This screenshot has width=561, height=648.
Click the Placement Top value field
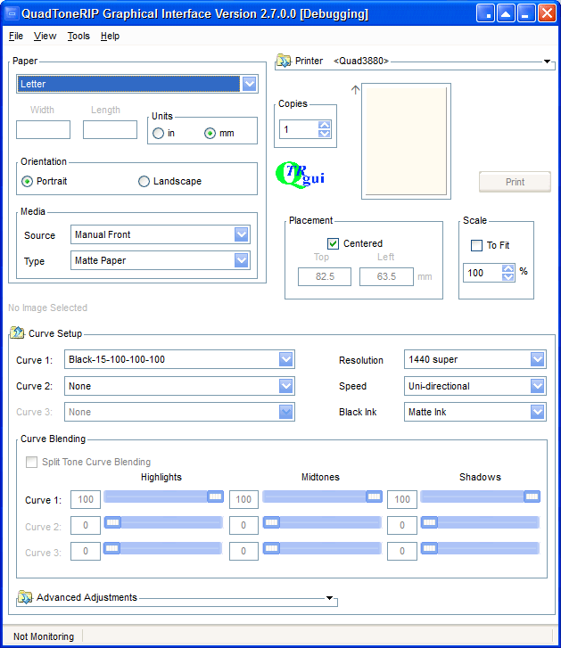click(325, 276)
